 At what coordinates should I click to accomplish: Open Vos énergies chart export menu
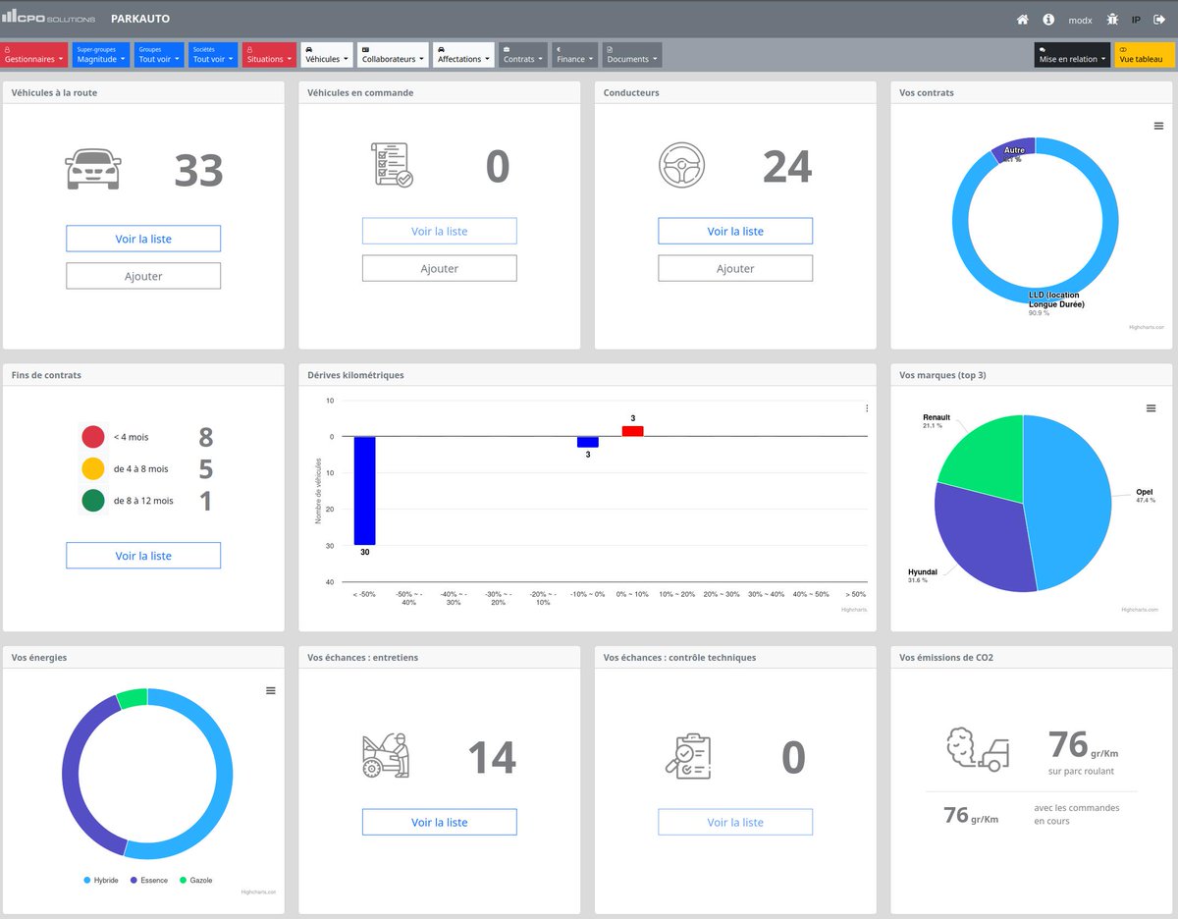(x=270, y=690)
